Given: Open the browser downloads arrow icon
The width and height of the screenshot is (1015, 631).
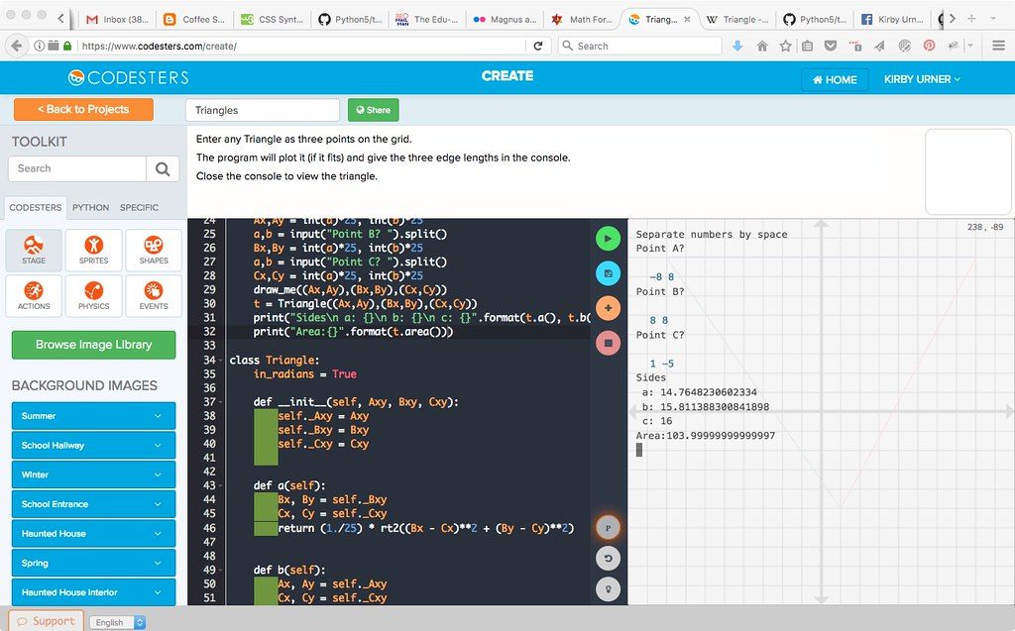Looking at the screenshot, I should click(737, 46).
